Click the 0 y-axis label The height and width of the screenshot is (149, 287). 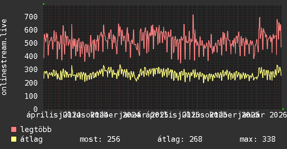36,109
